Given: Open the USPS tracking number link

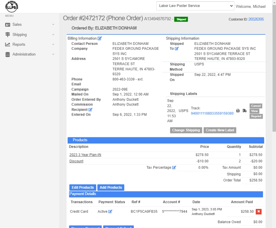Looking at the screenshot, I should click(212, 113).
